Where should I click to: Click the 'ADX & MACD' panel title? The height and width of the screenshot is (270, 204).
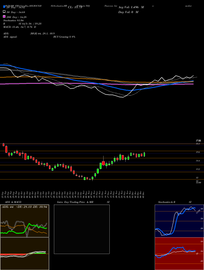(x=13, y=202)
